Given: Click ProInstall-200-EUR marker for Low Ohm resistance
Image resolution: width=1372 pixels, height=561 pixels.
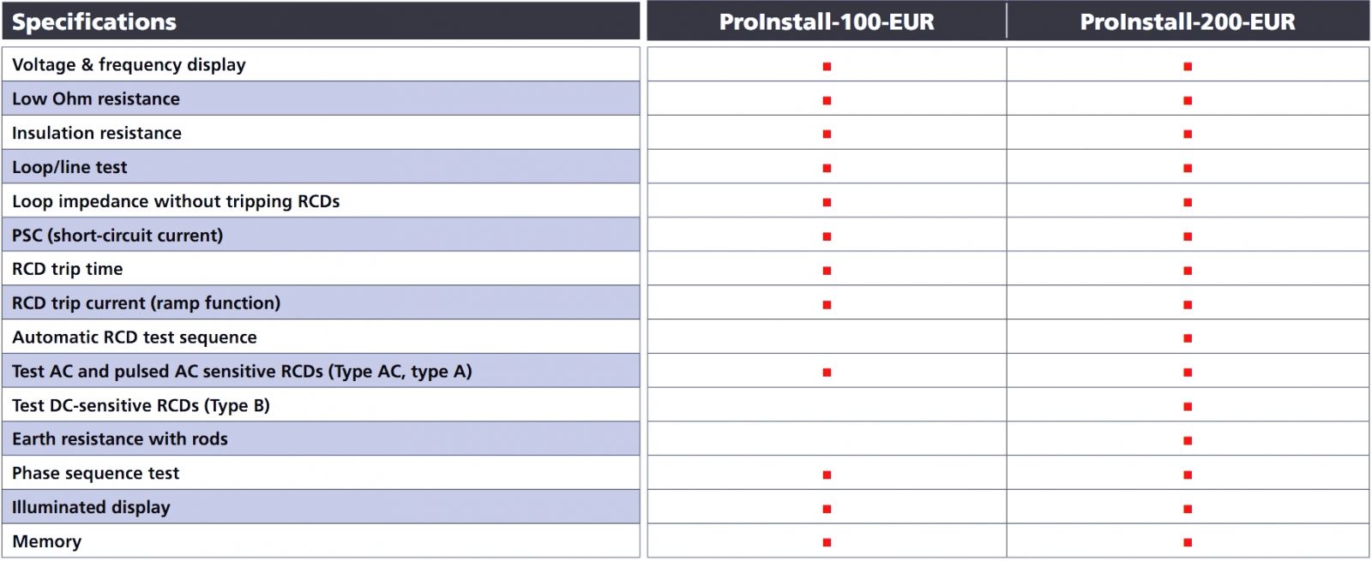Looking at the screenshot, I should (1188, 100).
